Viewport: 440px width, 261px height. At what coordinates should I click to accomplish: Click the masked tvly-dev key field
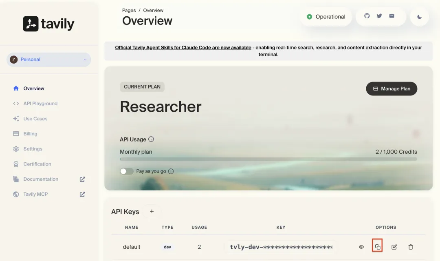[281, 247]
